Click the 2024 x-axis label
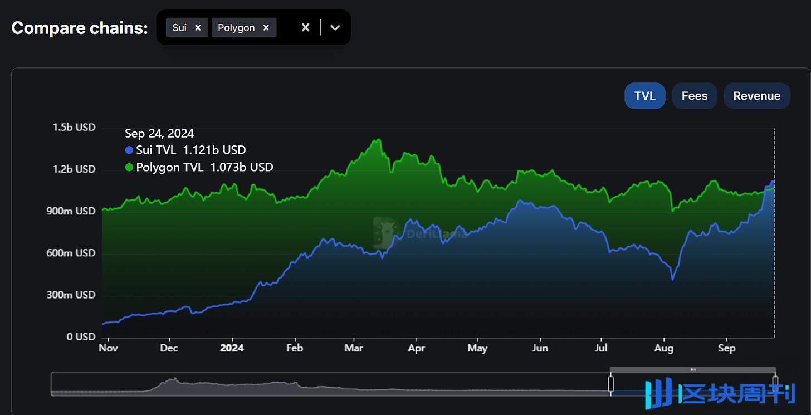Image resolution: width=811 pixels, height=415 pixels. click(x=232, y=348)
